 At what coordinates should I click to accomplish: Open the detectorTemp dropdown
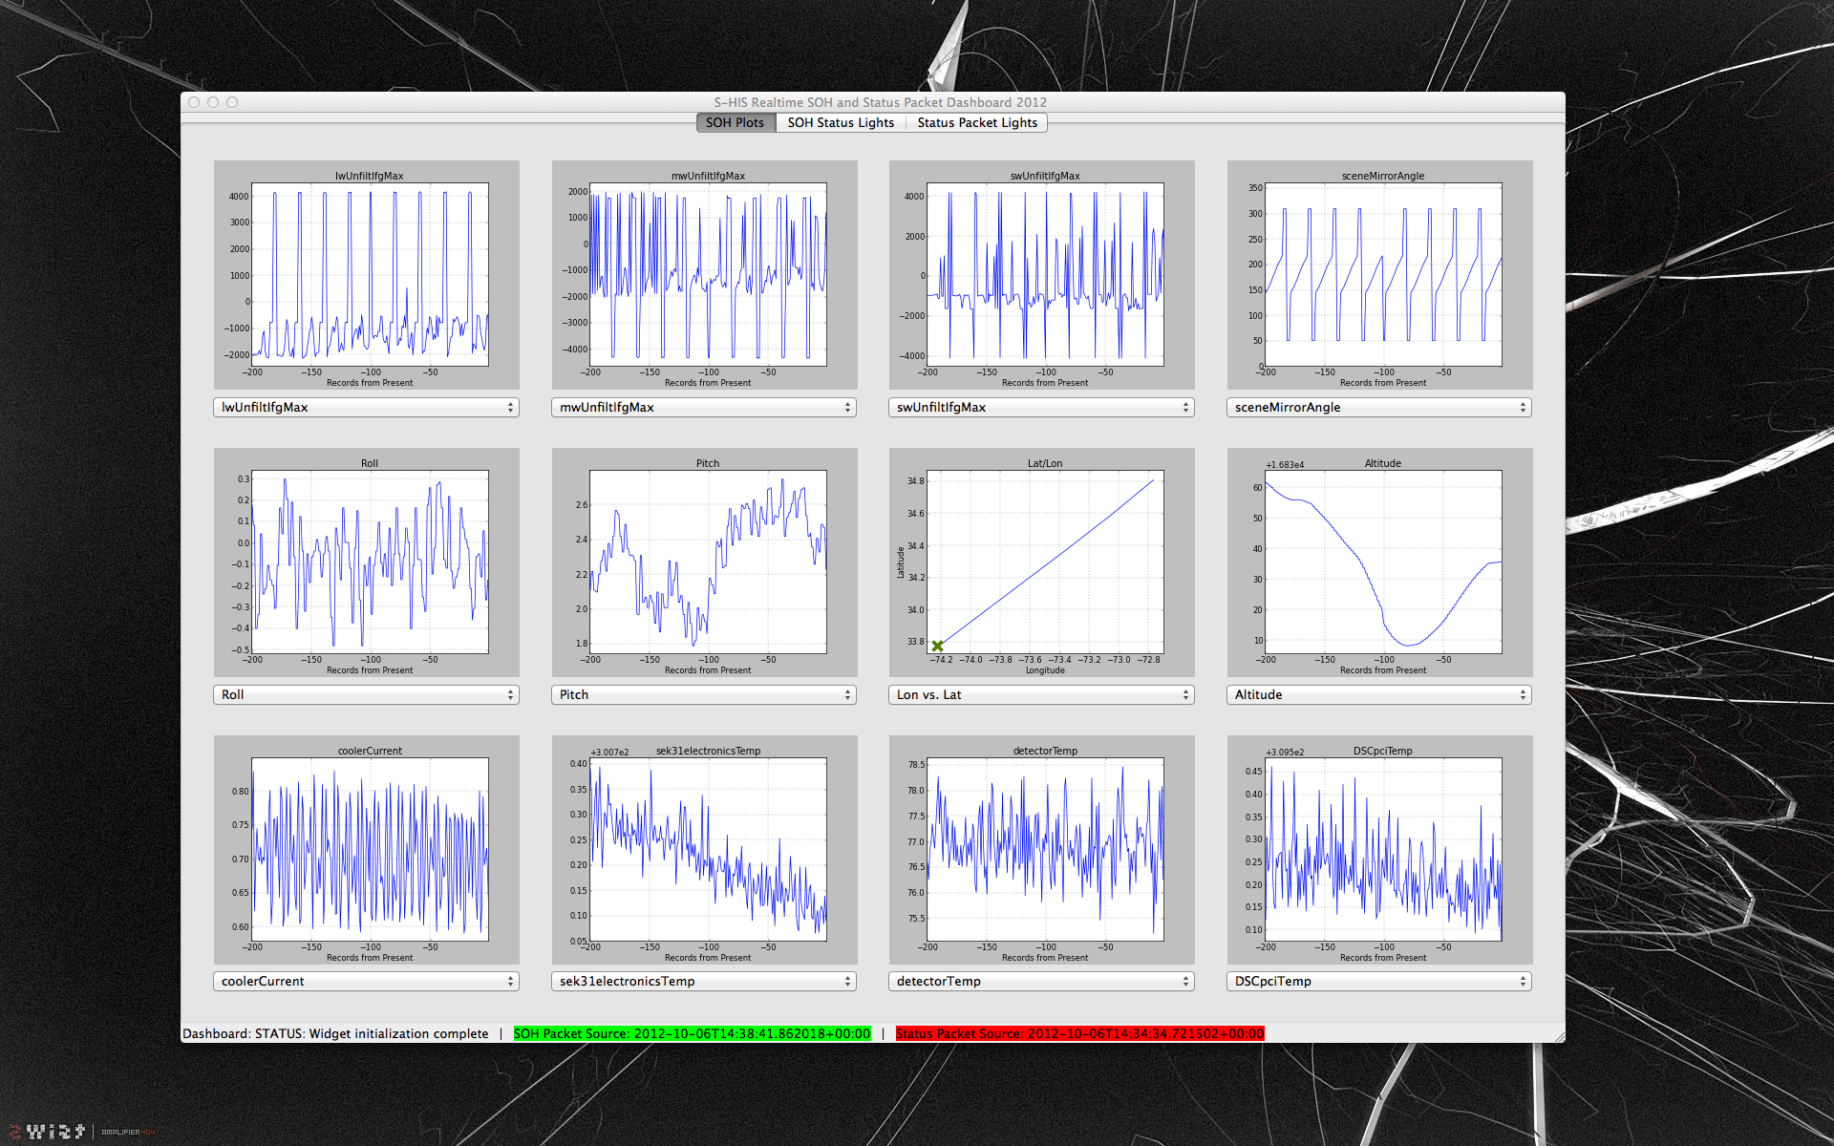coord(1041,981)
